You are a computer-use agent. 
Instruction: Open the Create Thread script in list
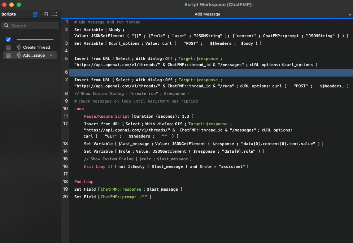[x=36, y=47]
